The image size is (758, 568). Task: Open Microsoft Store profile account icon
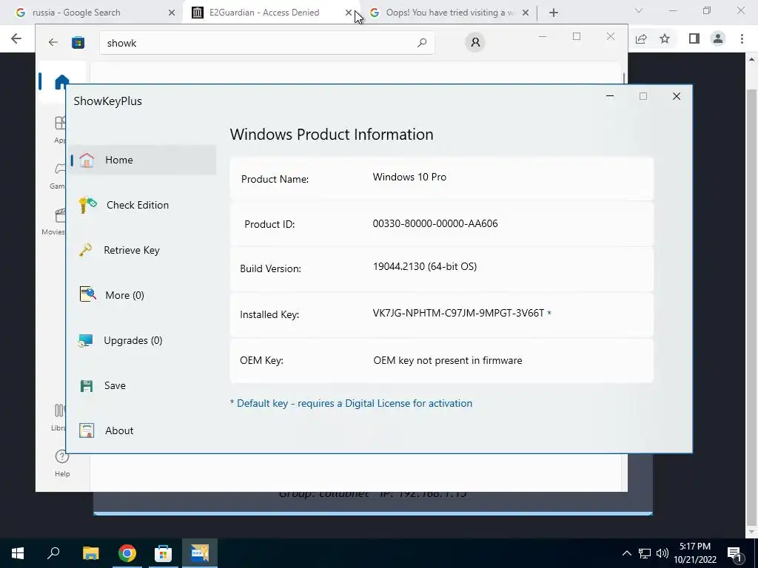(475, 42)
